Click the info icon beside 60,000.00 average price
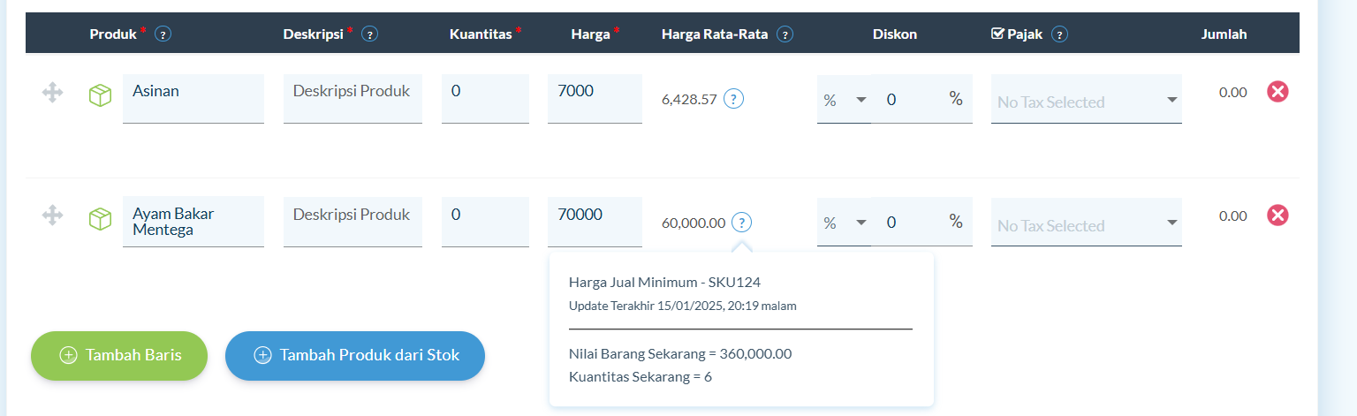This screenshot has height=416, width=1357. click(742, 223)
